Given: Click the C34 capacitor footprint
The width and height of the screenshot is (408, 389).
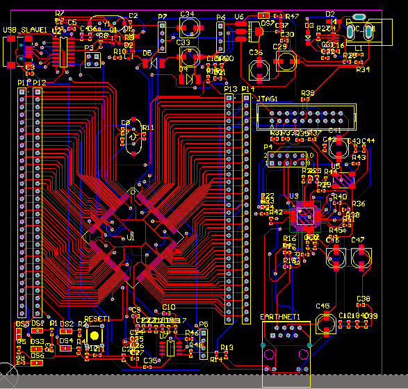Looking at the screenshot, I should coord(190,28).
